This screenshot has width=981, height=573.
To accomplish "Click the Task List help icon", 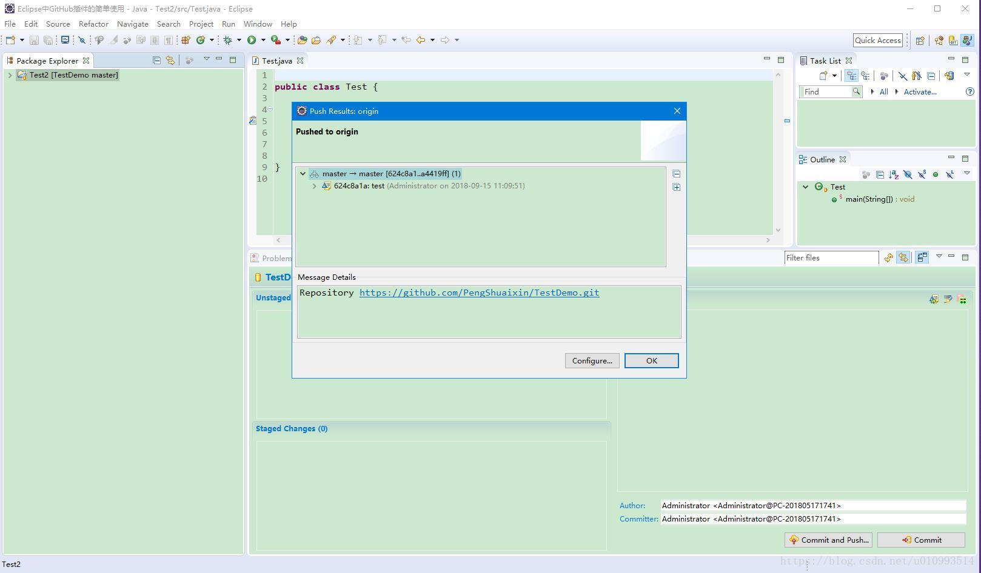I will [x=969, y=91].
